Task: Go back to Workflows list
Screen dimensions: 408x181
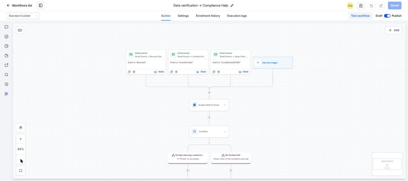Action: click(x=20, y=5)
